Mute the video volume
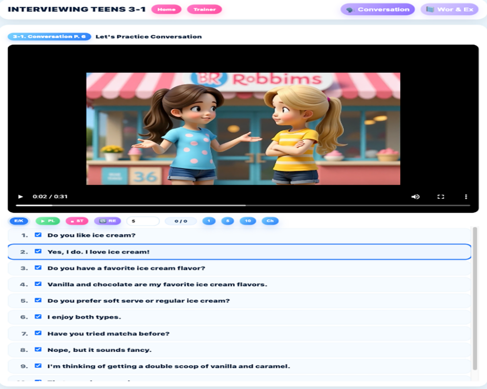The width and height of the screenshot is (487, 389). (415, 196)
